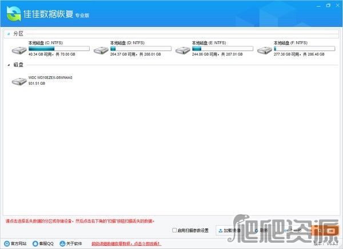Image resolution: width=343 pixels, height=249 pixels.
Task: Restore down the data recovery window
Action: [328, 6]
